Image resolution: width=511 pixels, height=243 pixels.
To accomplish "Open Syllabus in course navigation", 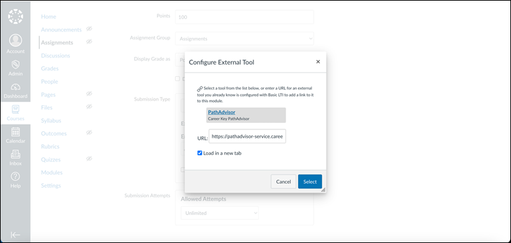I will click(x=51, y=121).
